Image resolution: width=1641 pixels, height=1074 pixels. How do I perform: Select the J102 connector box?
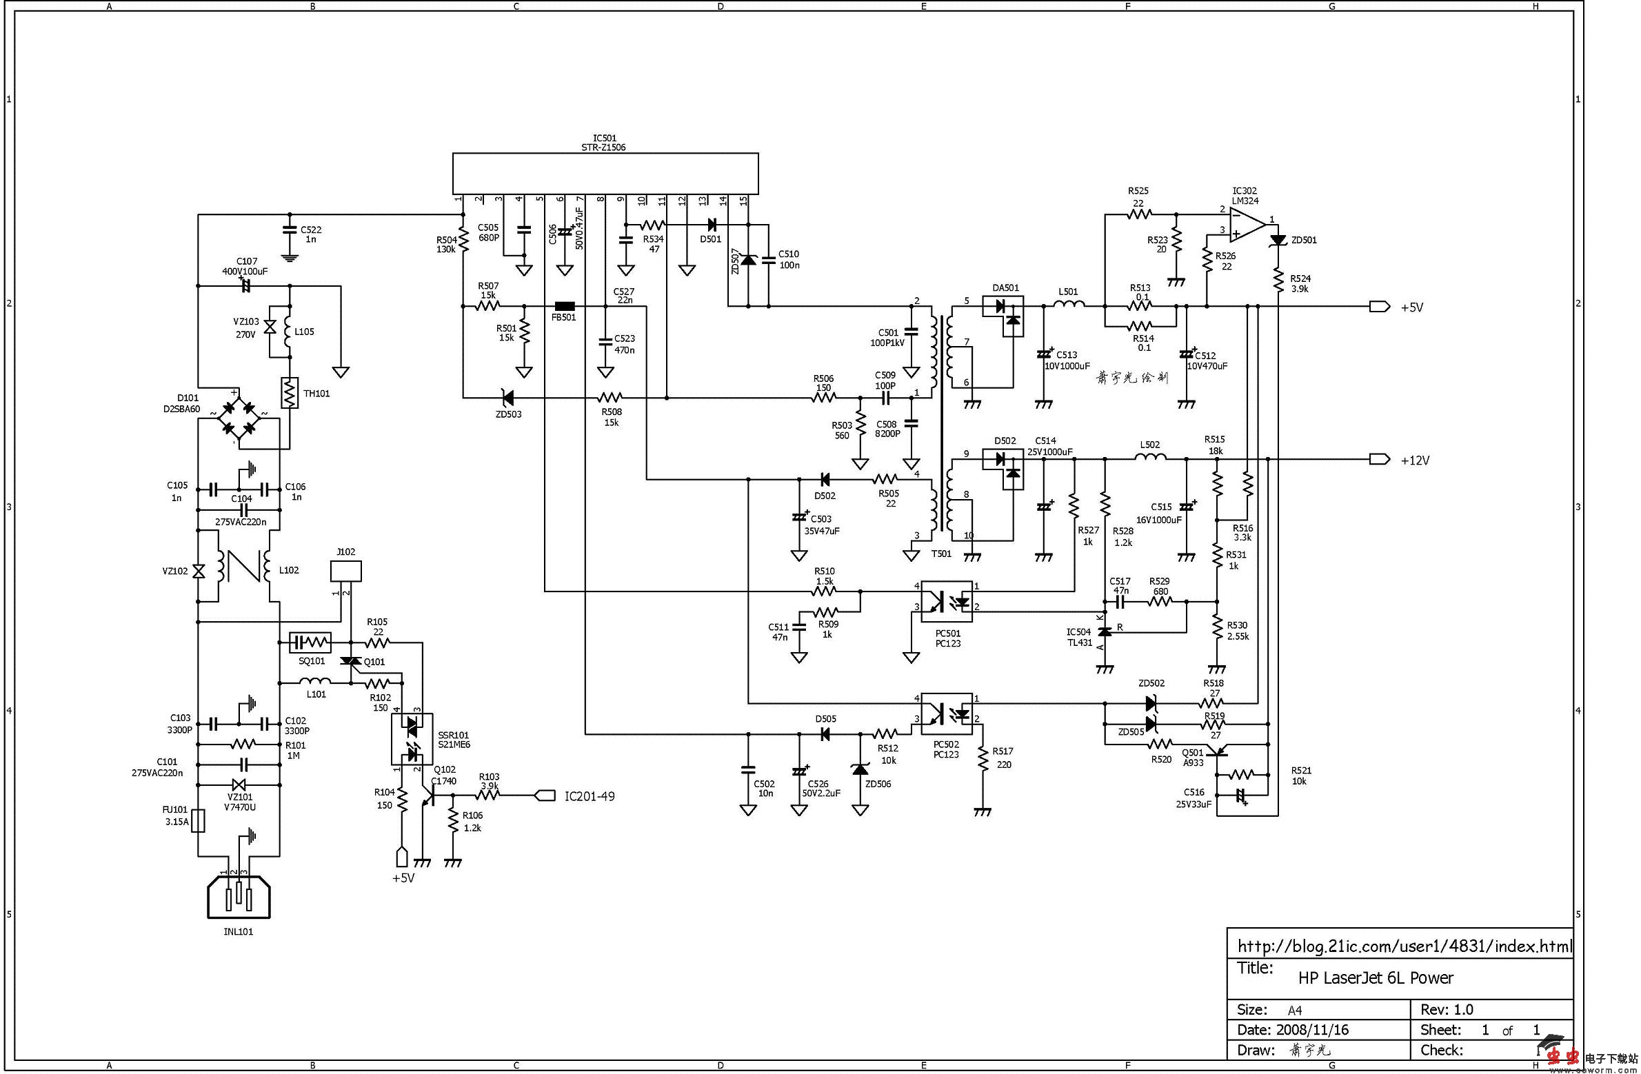[346, 571]
